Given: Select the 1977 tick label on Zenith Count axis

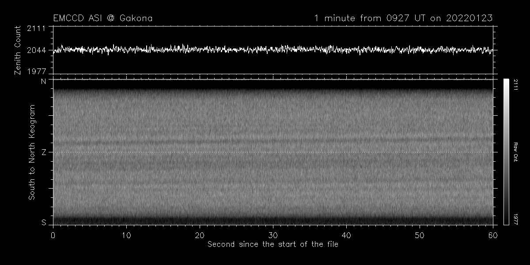Looking at the screenshot, I should point(36,71).
